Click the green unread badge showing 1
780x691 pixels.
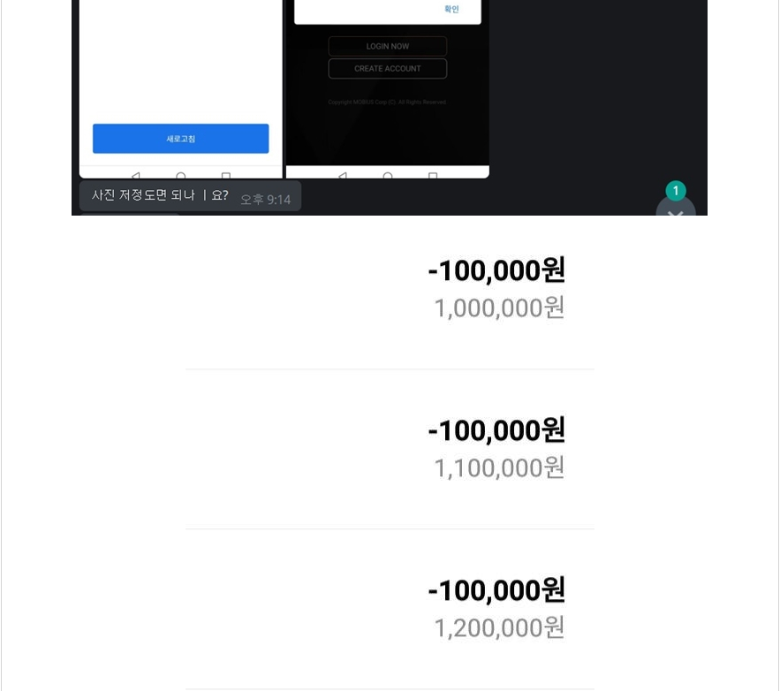[x=676, y=191]
